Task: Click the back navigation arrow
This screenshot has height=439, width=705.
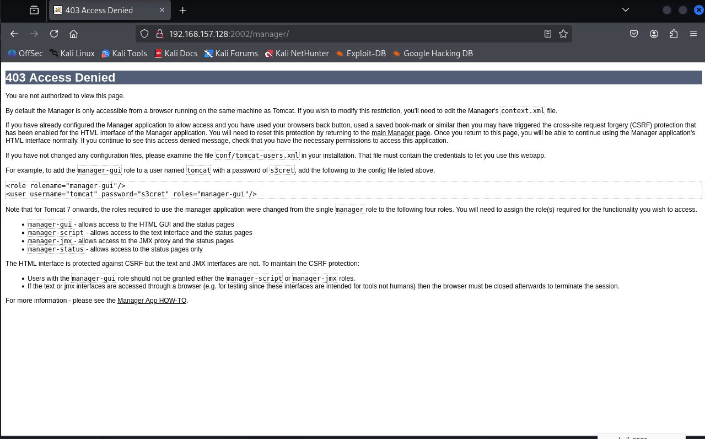Action: [14, 34]
